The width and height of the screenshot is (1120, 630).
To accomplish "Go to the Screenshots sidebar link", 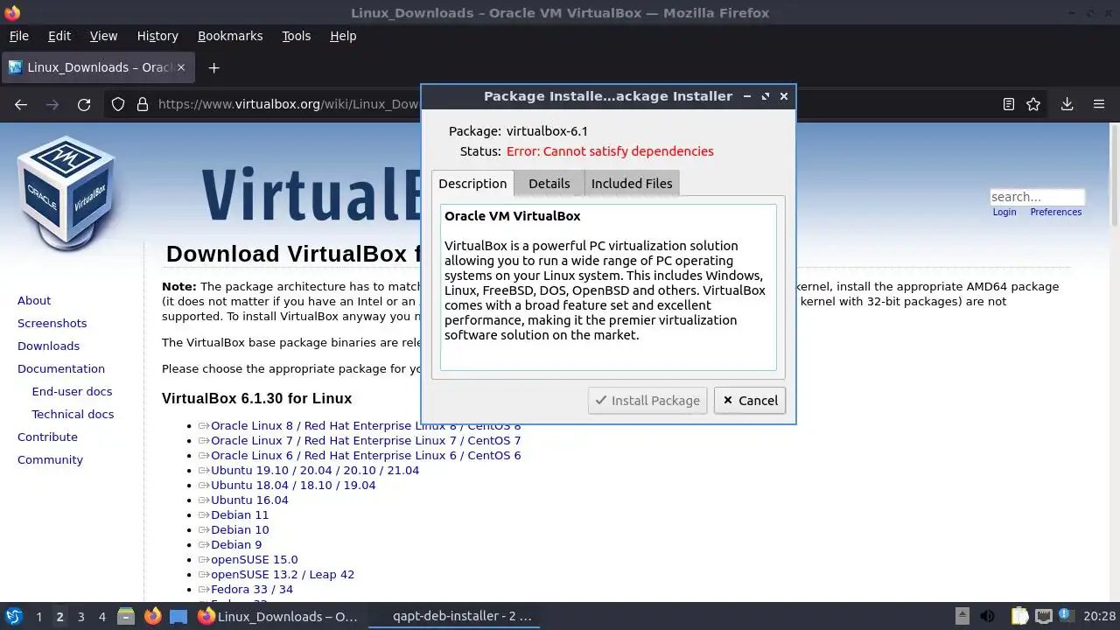I will point(52,323).
